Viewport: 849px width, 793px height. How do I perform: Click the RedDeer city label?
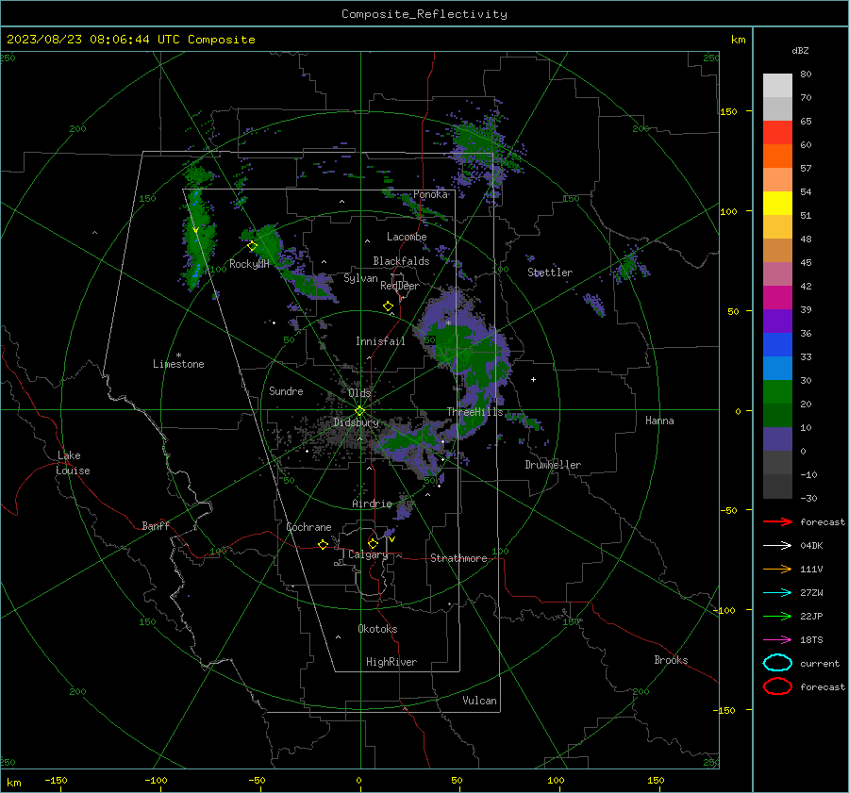[400, 286]
